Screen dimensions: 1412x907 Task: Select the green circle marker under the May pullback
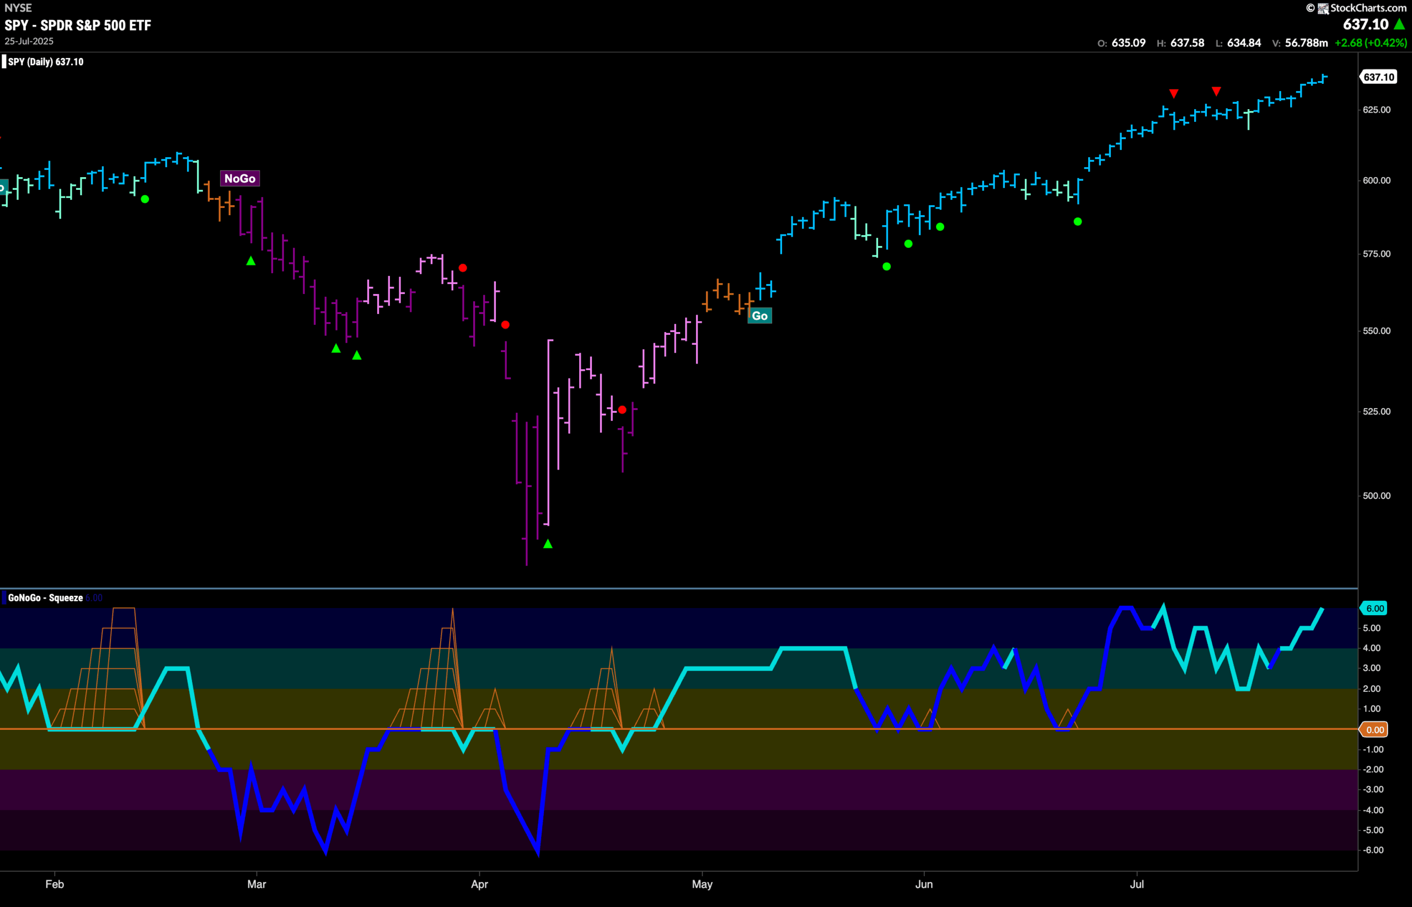887,266
